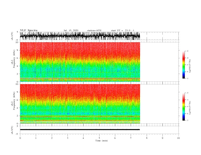Click time axis tick label "3"

pos(68,138)
